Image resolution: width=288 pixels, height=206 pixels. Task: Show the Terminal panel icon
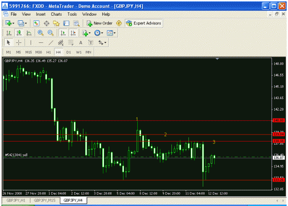pyautogui.click(x=66, y=23)
